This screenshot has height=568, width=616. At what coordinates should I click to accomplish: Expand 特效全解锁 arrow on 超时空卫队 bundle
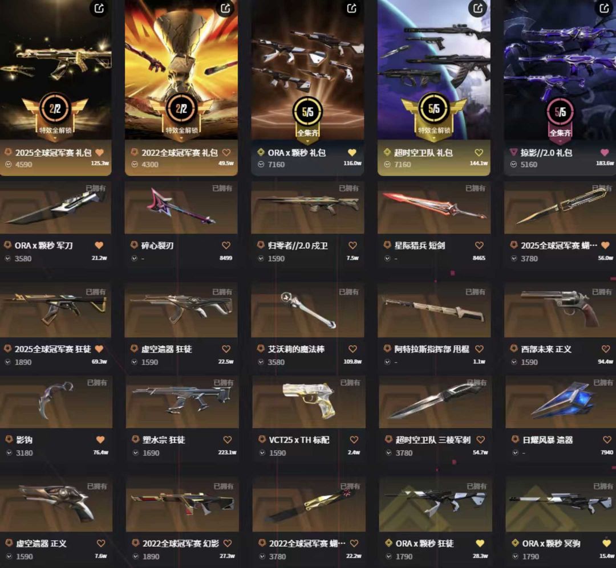click(x=433, y=138)
